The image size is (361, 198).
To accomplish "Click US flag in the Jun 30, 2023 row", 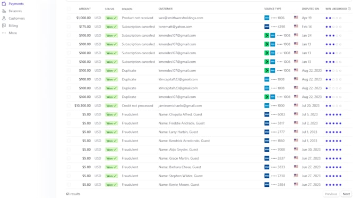I will pos(296,149).
